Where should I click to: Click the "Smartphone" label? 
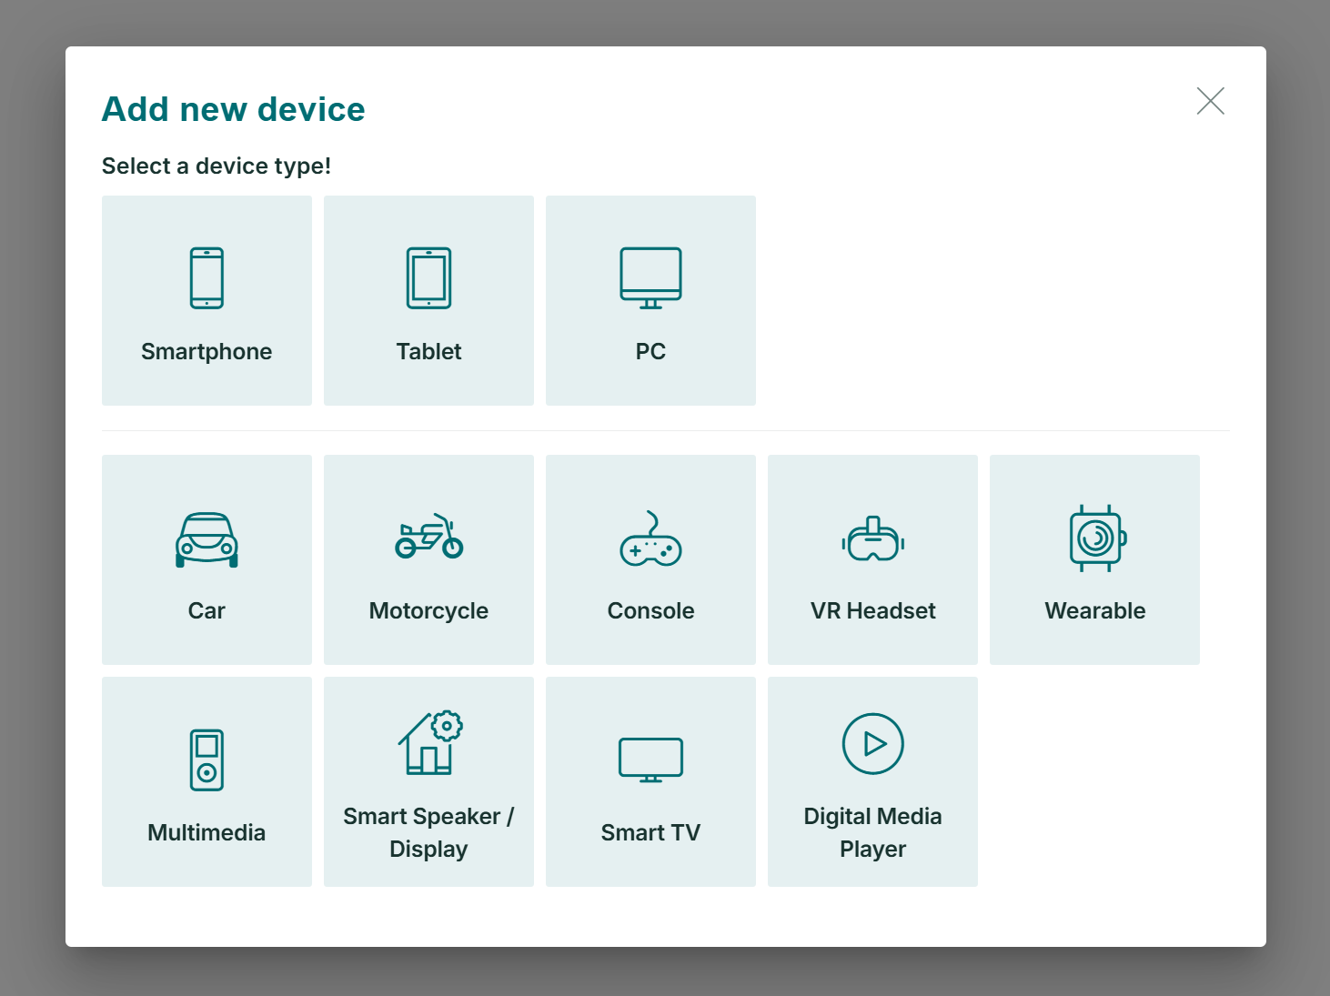click(x=207, y=352)
